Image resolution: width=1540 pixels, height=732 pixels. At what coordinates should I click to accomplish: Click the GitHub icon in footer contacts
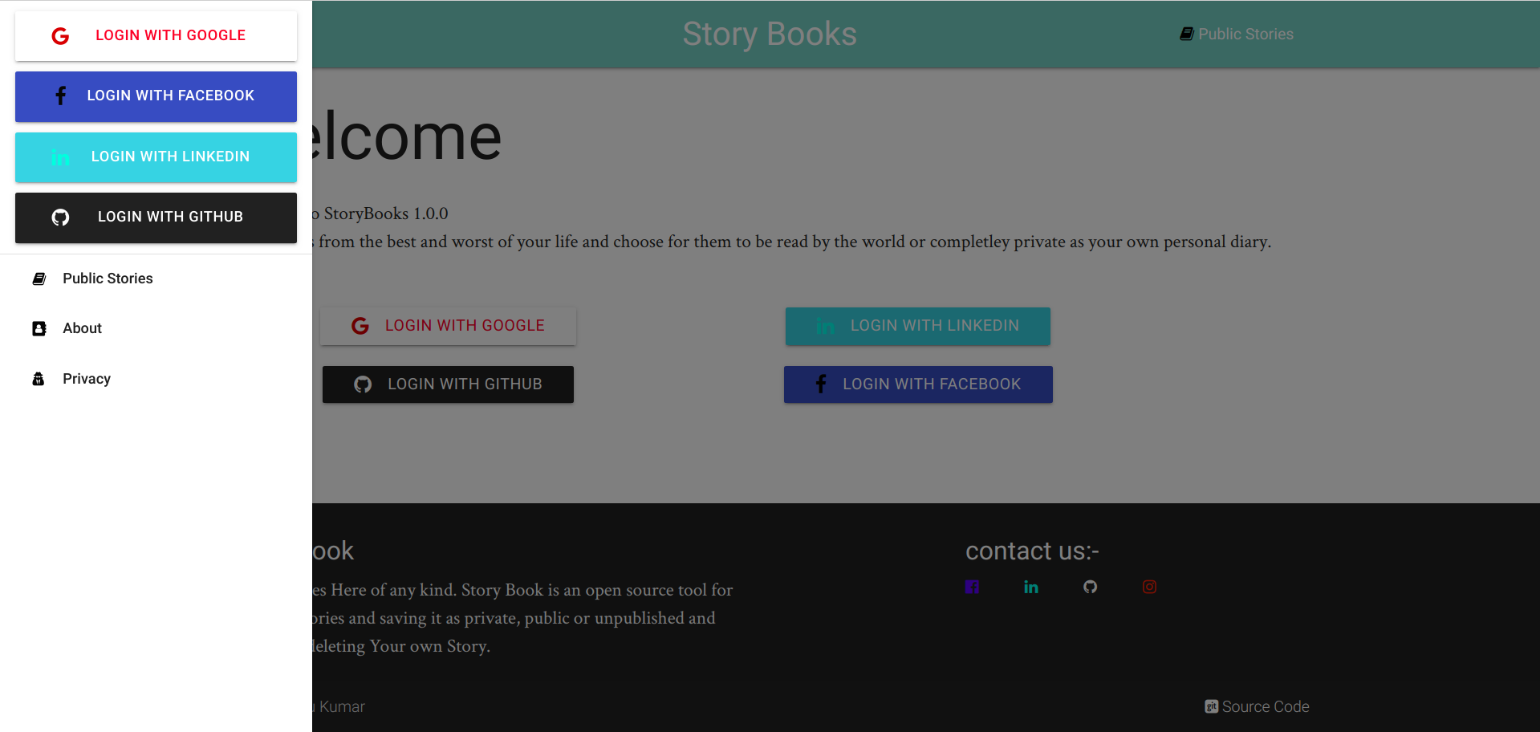pyautogui.click(x=1090, y=587)
